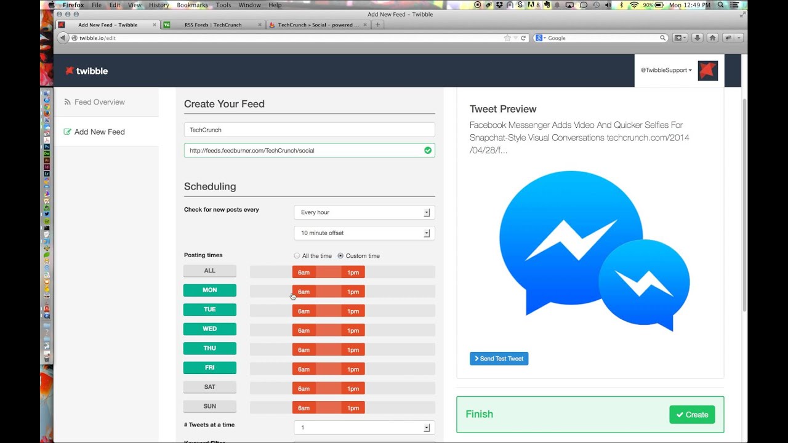This screenshot has width=788, height=443.
Task: Click the RSS icon beside Feed Overview
Action: coord(68,102)
